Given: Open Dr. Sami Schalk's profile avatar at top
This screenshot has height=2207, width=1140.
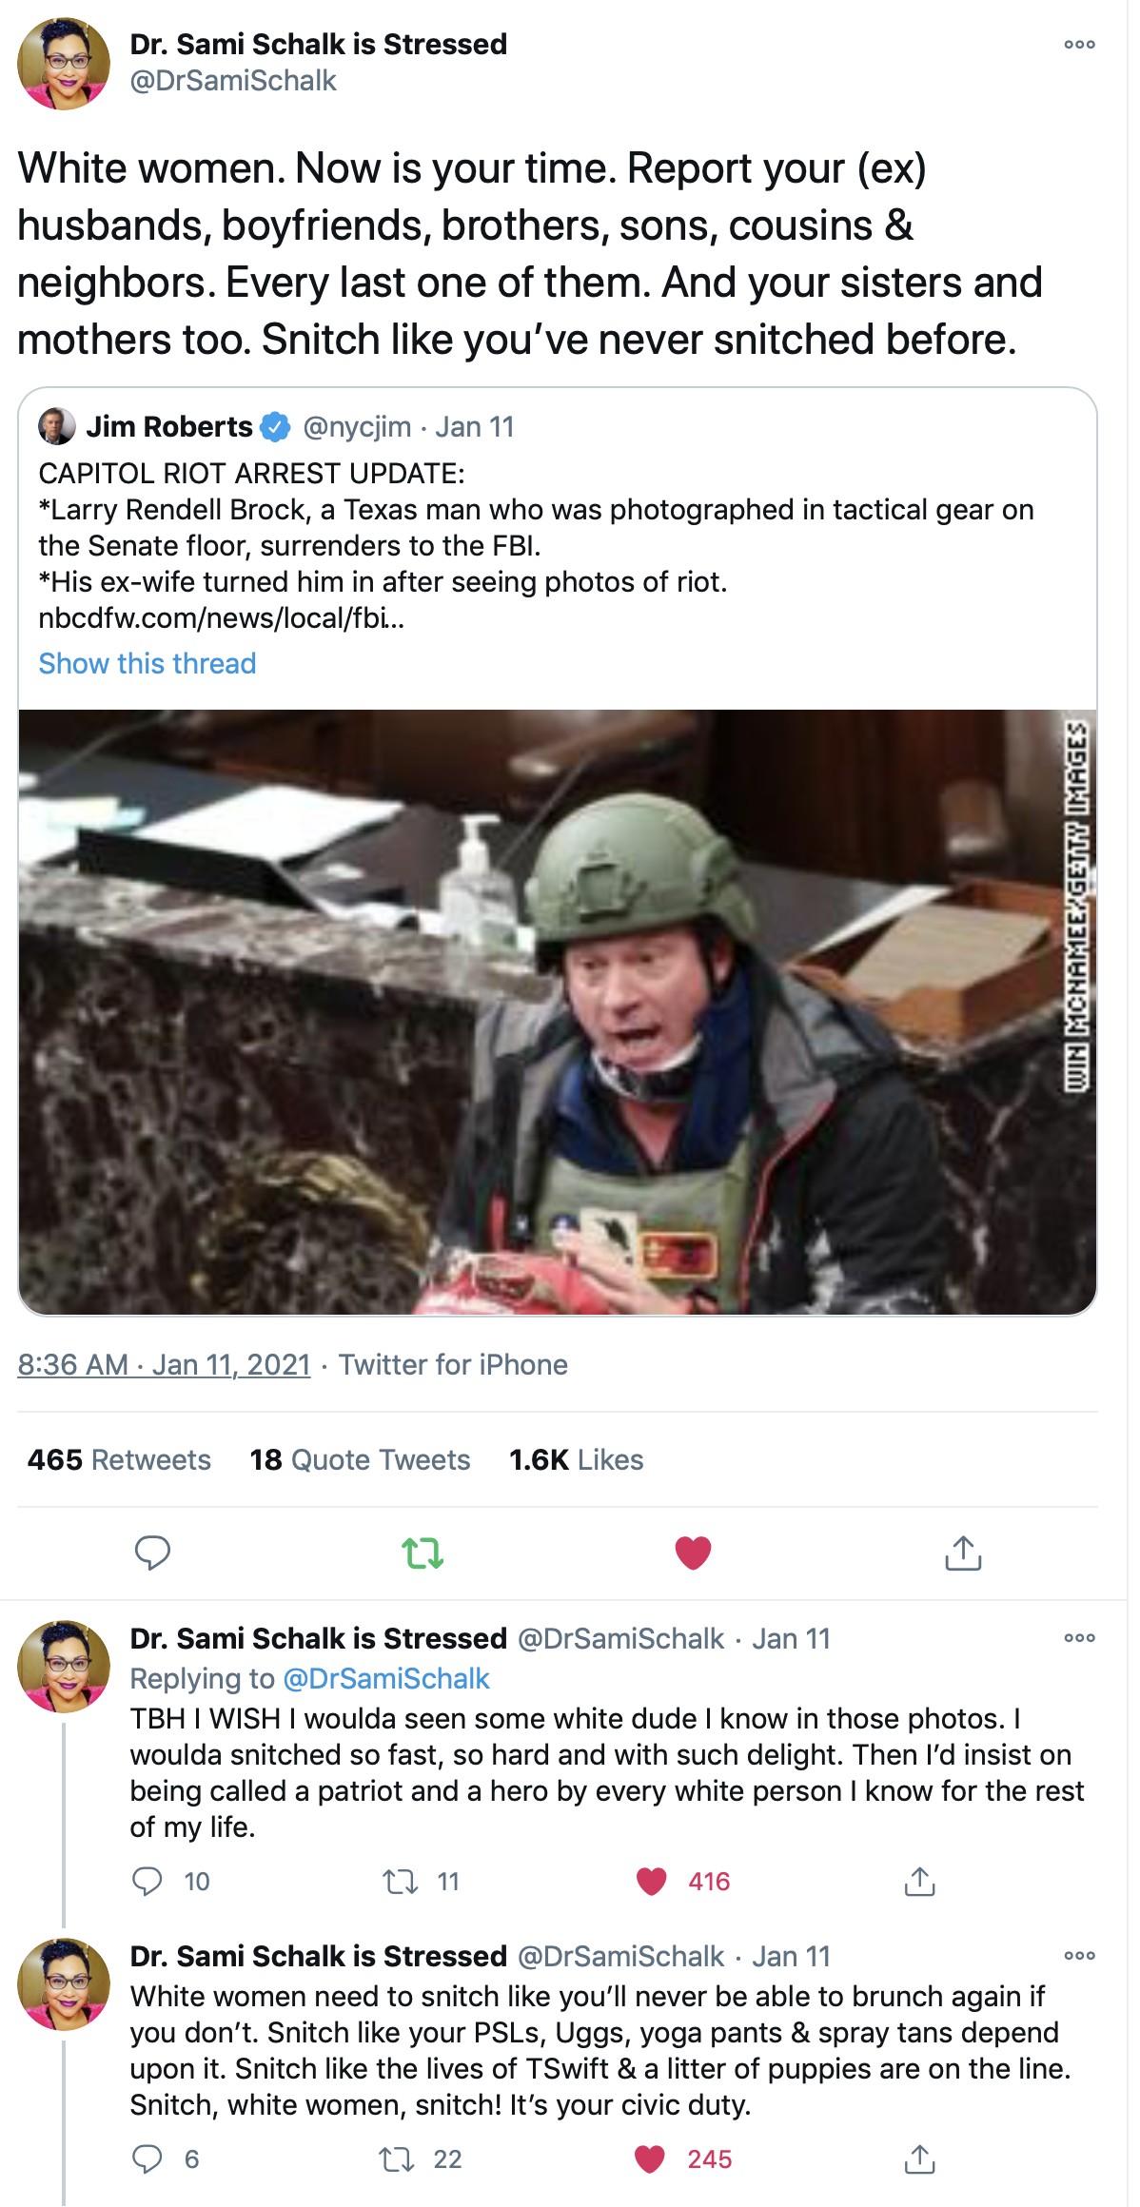Looking at the screenshot, I should tap(64, 64).
